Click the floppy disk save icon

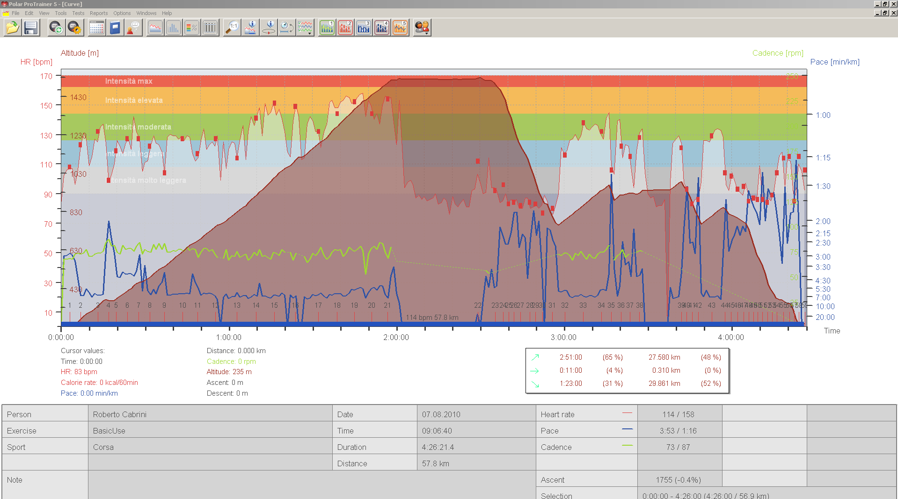pyautogui.click(x=31, y=28)
